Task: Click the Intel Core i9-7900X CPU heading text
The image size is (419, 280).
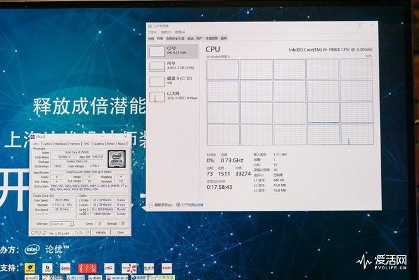Action: [330, 50]
